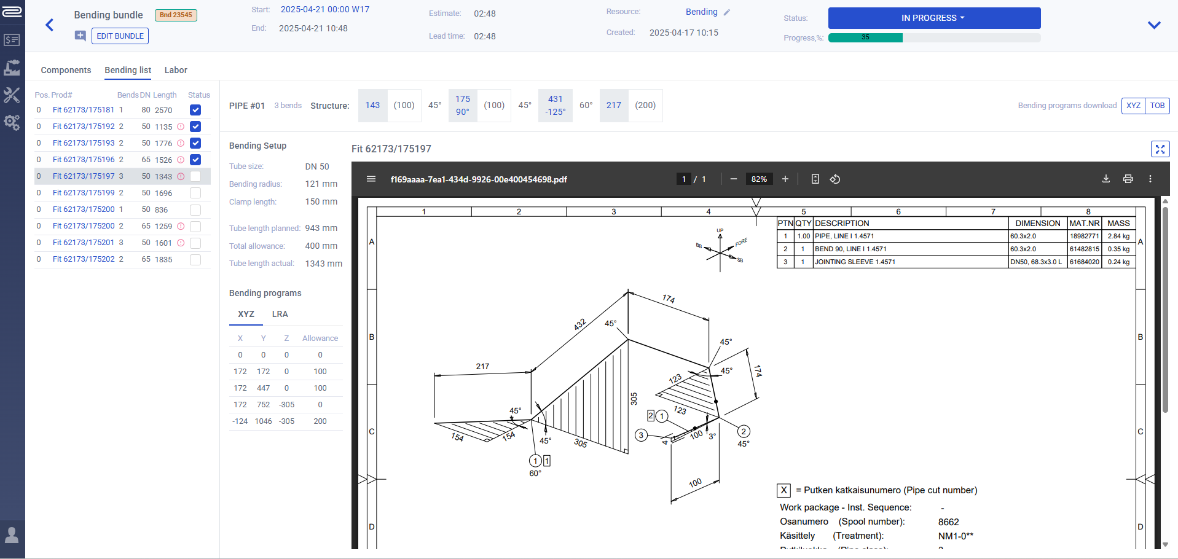Click the app logo in the sidebar
Screen dimensions: 1178x559
click(x=12, y=12)
